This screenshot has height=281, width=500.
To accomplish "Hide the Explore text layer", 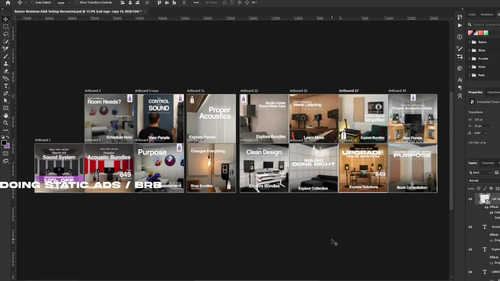I will tap(470, 249).
